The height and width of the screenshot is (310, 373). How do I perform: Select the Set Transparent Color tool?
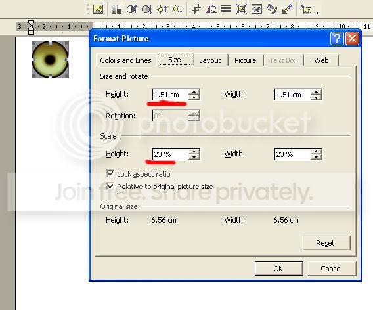click(287, 9)
